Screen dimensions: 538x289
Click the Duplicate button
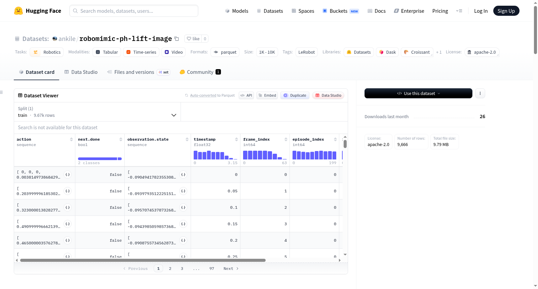point(295,95)
